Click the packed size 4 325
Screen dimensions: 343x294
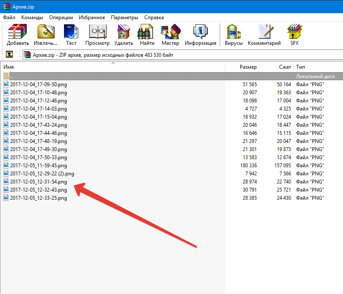coord(285,109)
